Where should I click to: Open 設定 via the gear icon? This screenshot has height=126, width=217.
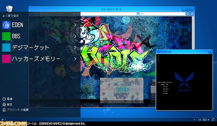[x=4, y=104]
